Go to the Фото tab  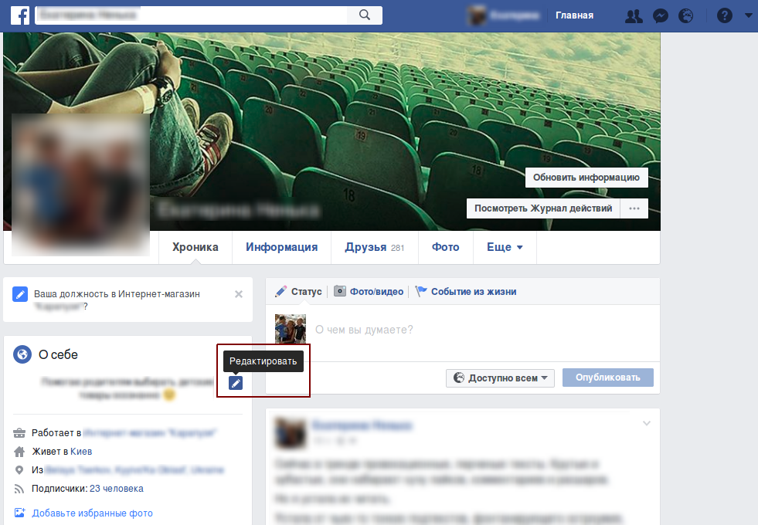[445, 248]
